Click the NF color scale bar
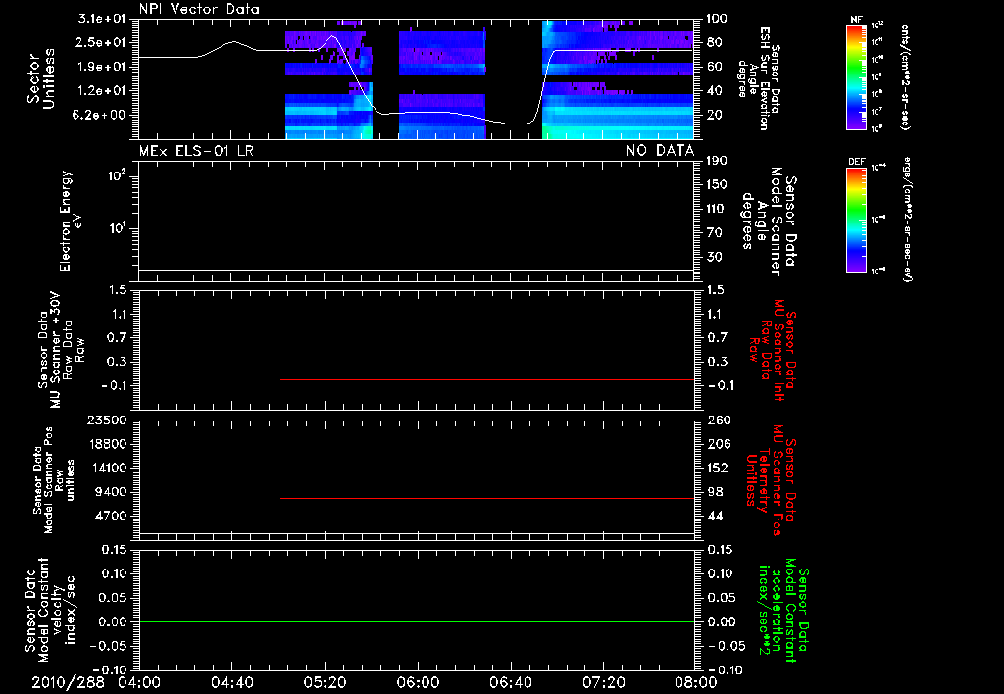The image size is (1004, 694). coord(856,76)
